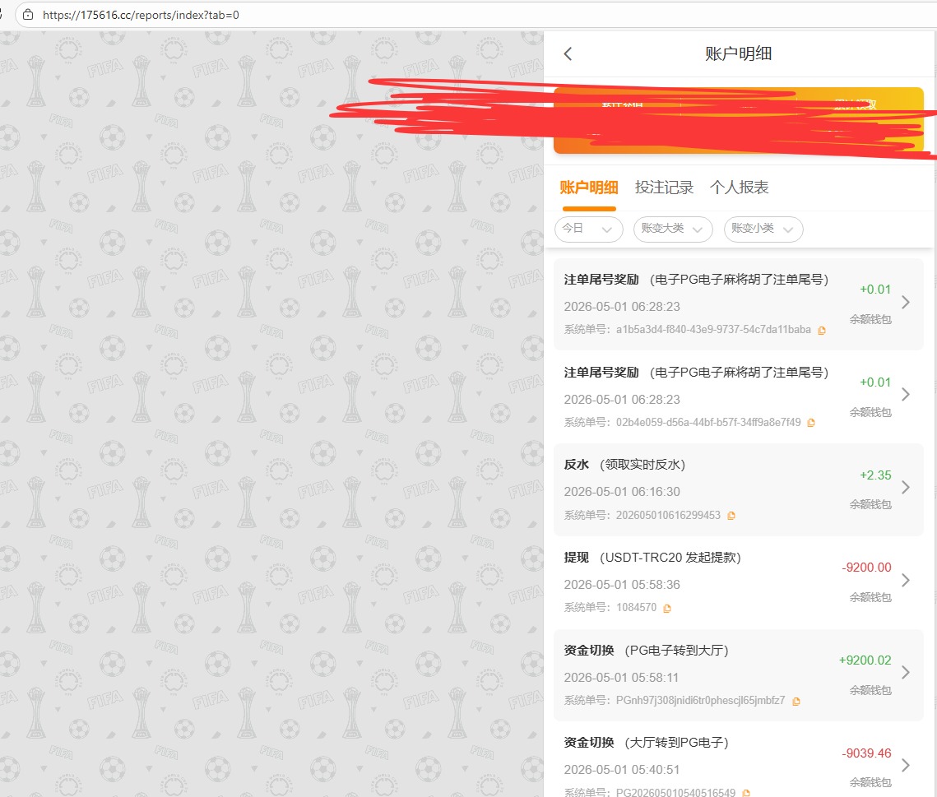The image size is (937, 797).
Task: Open the 资金切换 (PG电子转到大厅) record title
Action: (x=647, y=650)
